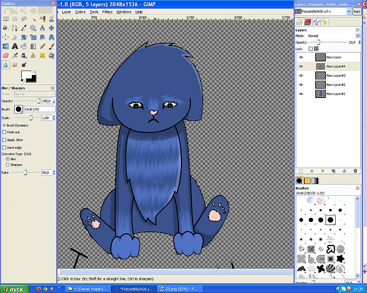This screenshot has height=293, width=367.
Task: Select the Scissors Select tool
Action: point(51,19)
